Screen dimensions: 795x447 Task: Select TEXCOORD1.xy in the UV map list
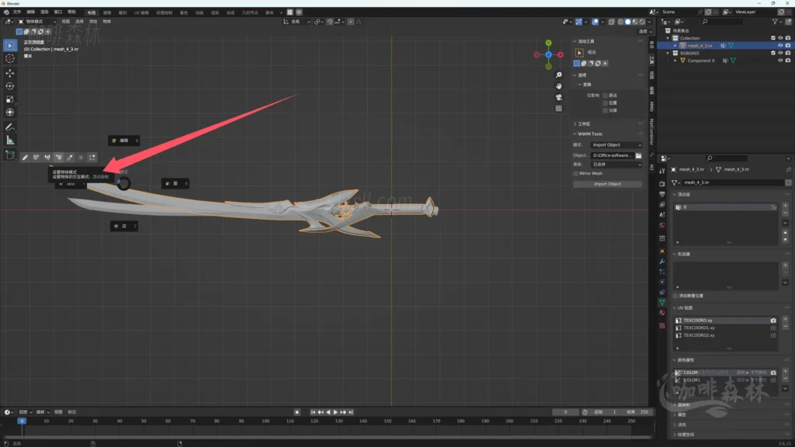(x=699, y=327)
